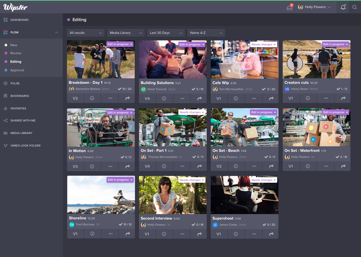This screenshot has height=257, width=361.
Task: Select the Approval flow stage
Action: [x=17, y=70]
